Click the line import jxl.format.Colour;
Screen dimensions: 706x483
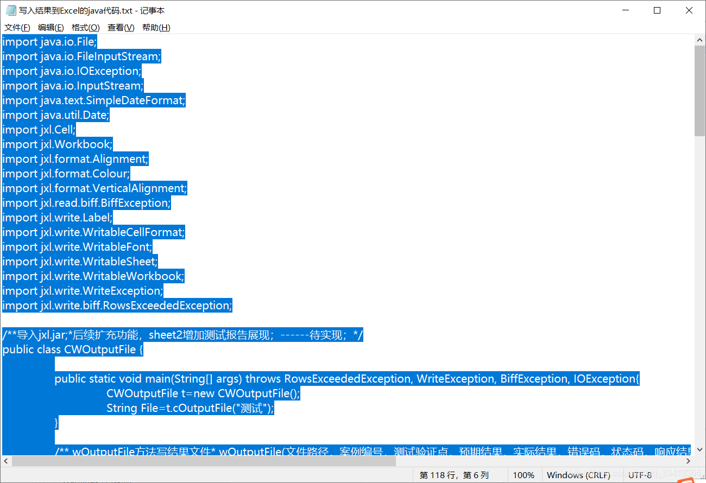pos(66,174)
